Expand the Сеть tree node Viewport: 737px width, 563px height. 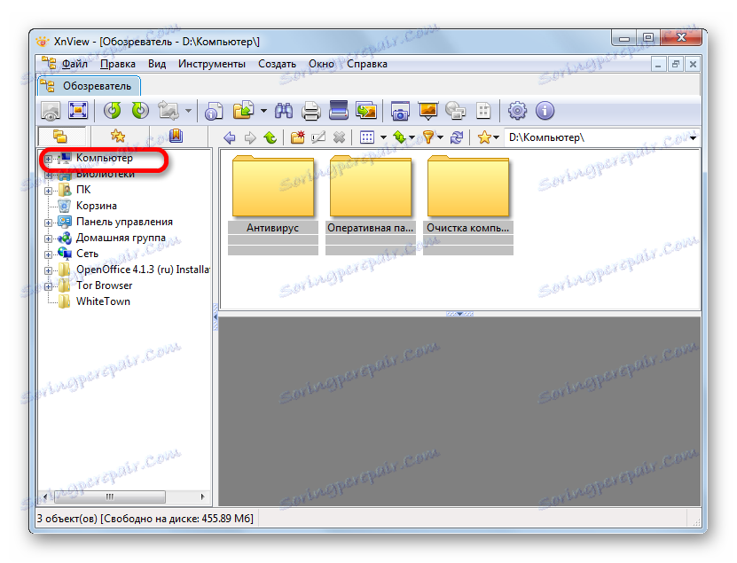[48, 254]
